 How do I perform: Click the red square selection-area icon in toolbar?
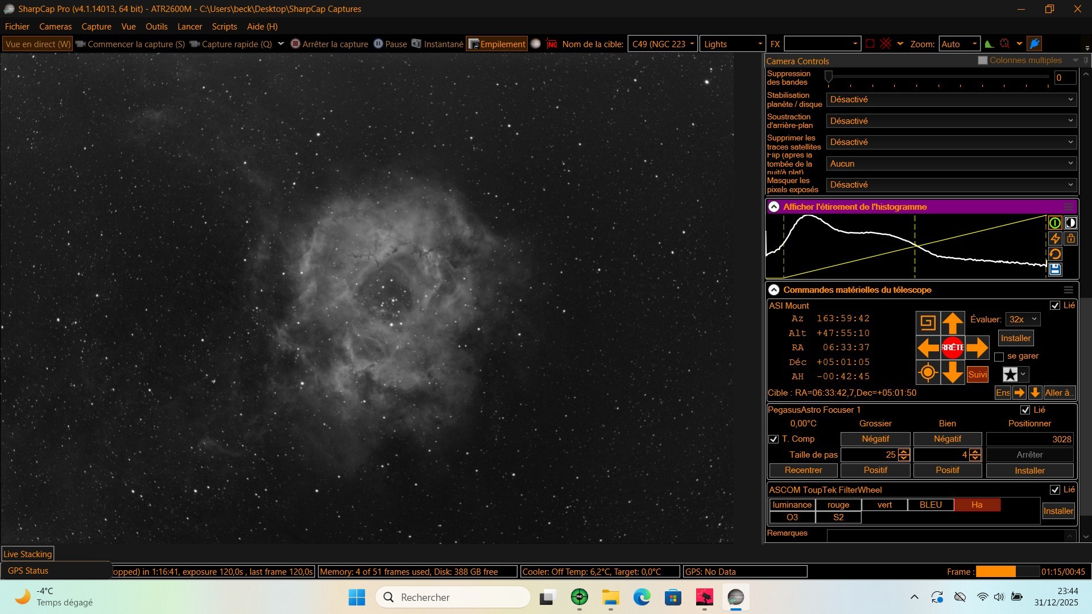pyautogui.click(x=870, y=44)
